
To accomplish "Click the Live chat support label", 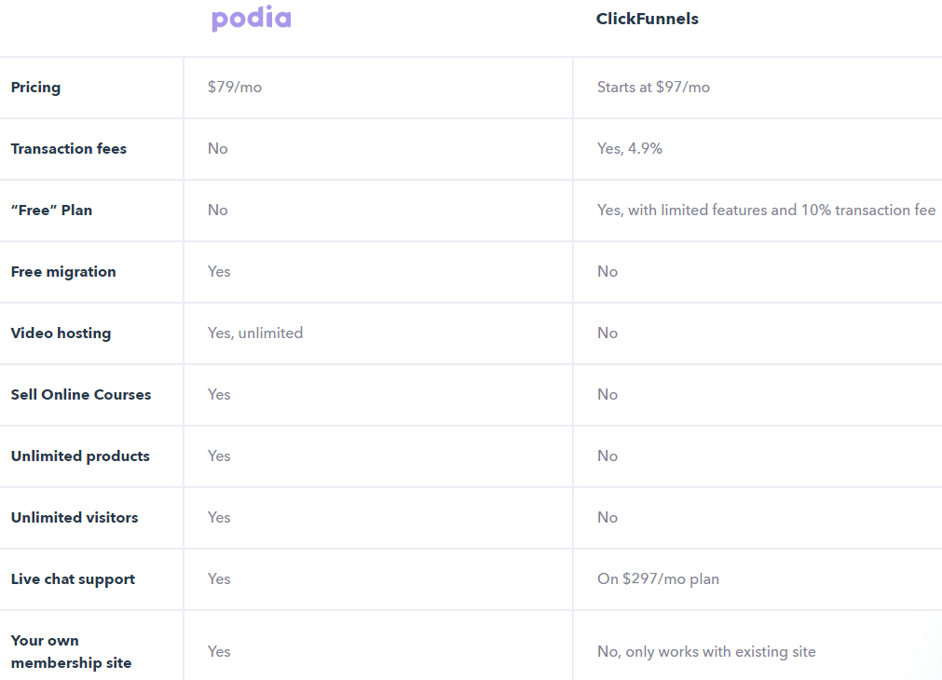I will (73, 579).
